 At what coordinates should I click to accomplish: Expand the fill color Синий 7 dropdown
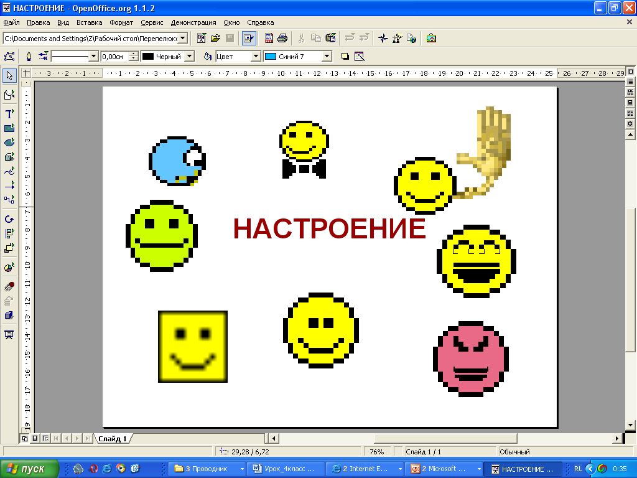tap(327, 57)
